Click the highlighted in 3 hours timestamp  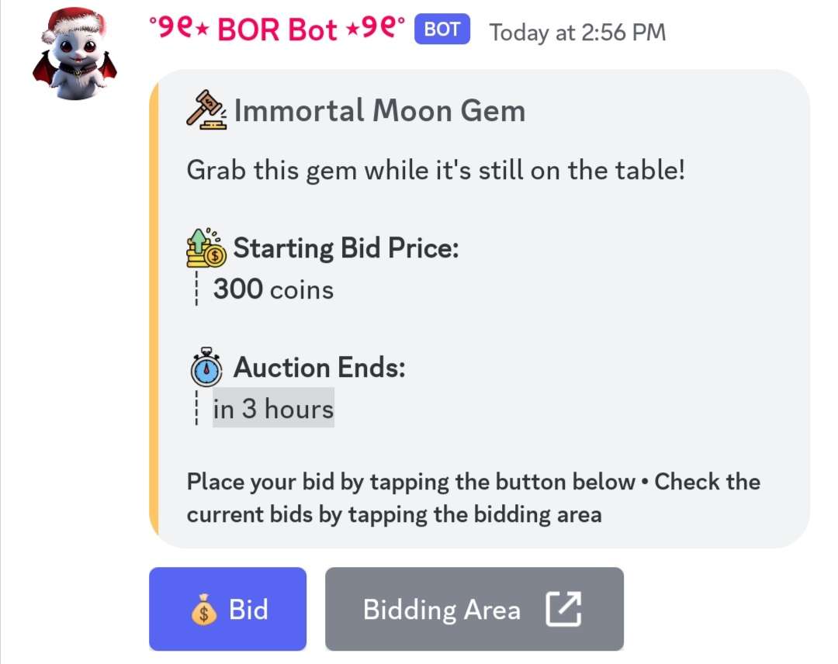(274, 408)
